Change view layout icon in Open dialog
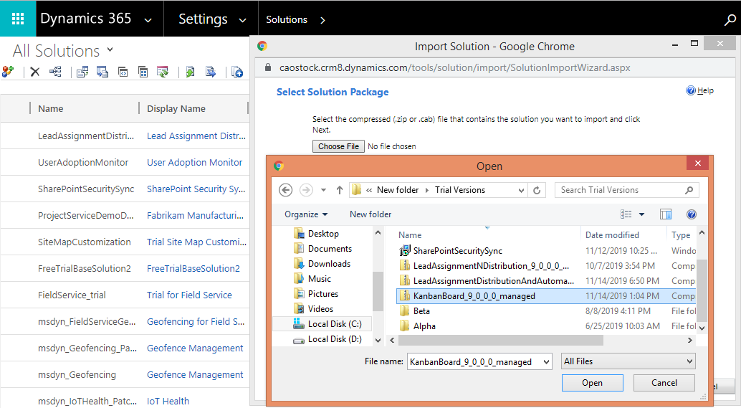 626,214
